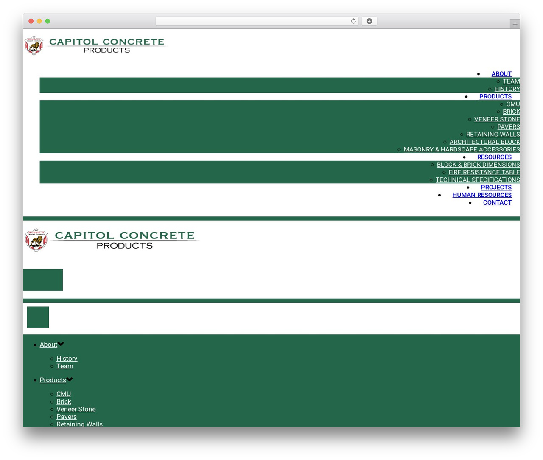Go to HUMAN RESOURCES page
Viewport: 543px width, 460px height.
[x=482, y=195]
